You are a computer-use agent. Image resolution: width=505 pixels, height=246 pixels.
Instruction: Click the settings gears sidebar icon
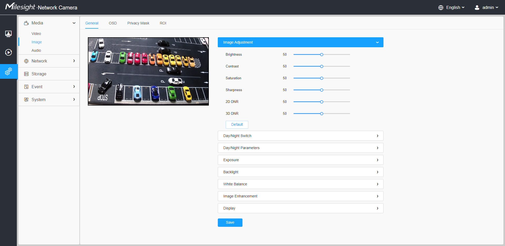(8, 71)
